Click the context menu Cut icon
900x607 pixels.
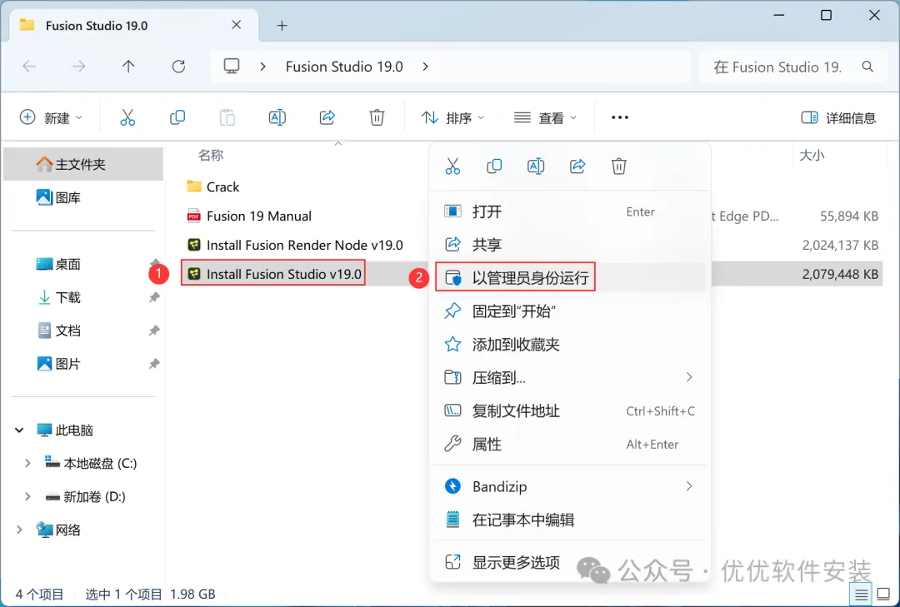point(452,167)
